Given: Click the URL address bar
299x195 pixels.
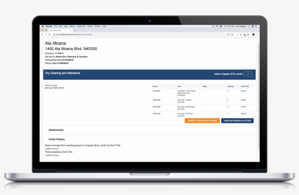Looking at the screenshot, I should (x=139, y=34).
